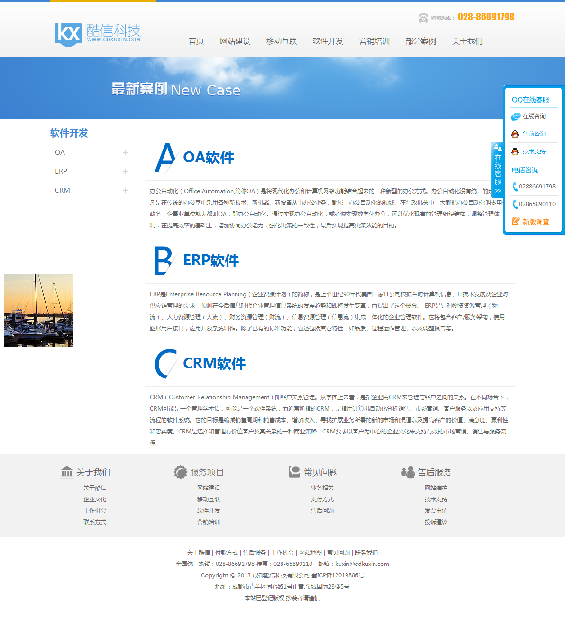Click the 关于我们 building icon in footer
Screen dimensions: 565x621
[x=67, y=472]
